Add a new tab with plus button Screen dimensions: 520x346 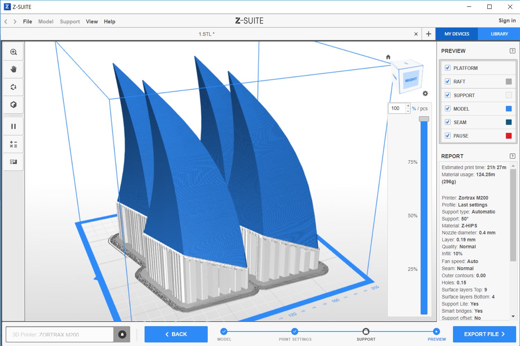(428, 34)
